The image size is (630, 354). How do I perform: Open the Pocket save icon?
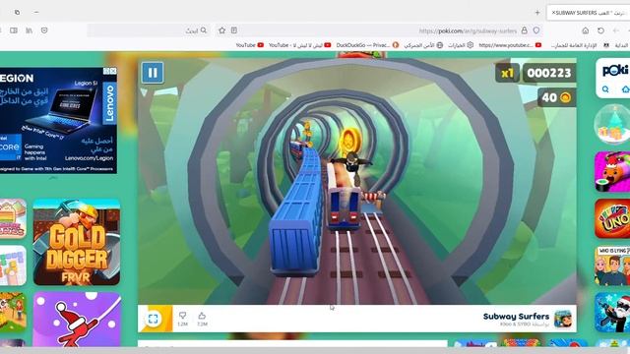[x=44, y=30]
